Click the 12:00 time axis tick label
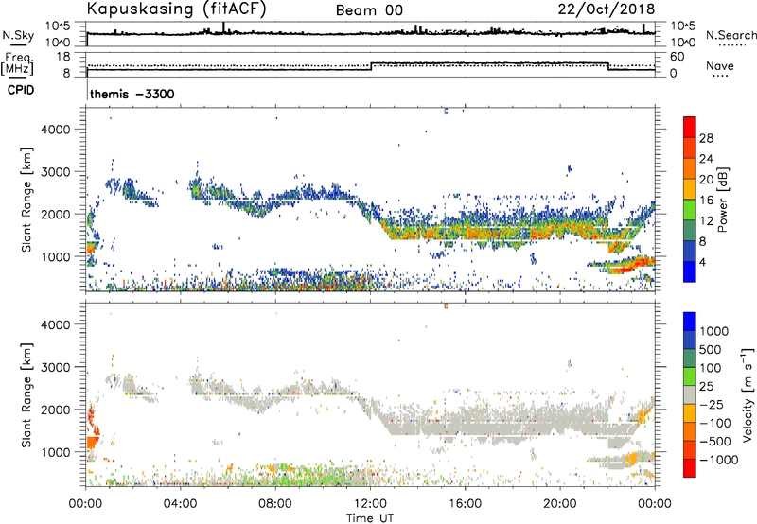The image size is (757, 524). click(x=370, y=504)
